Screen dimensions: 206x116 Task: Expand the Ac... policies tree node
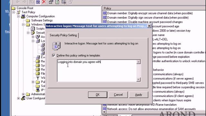33,37
